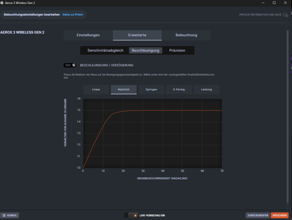This screenshot has height=220, width=292.
Task: Open the Produktinformation und Hilfe cloud icon
Action: point(285,15)
